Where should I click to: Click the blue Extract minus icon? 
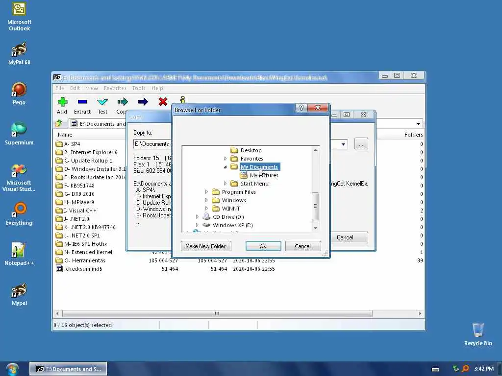(x=82, y=102)
